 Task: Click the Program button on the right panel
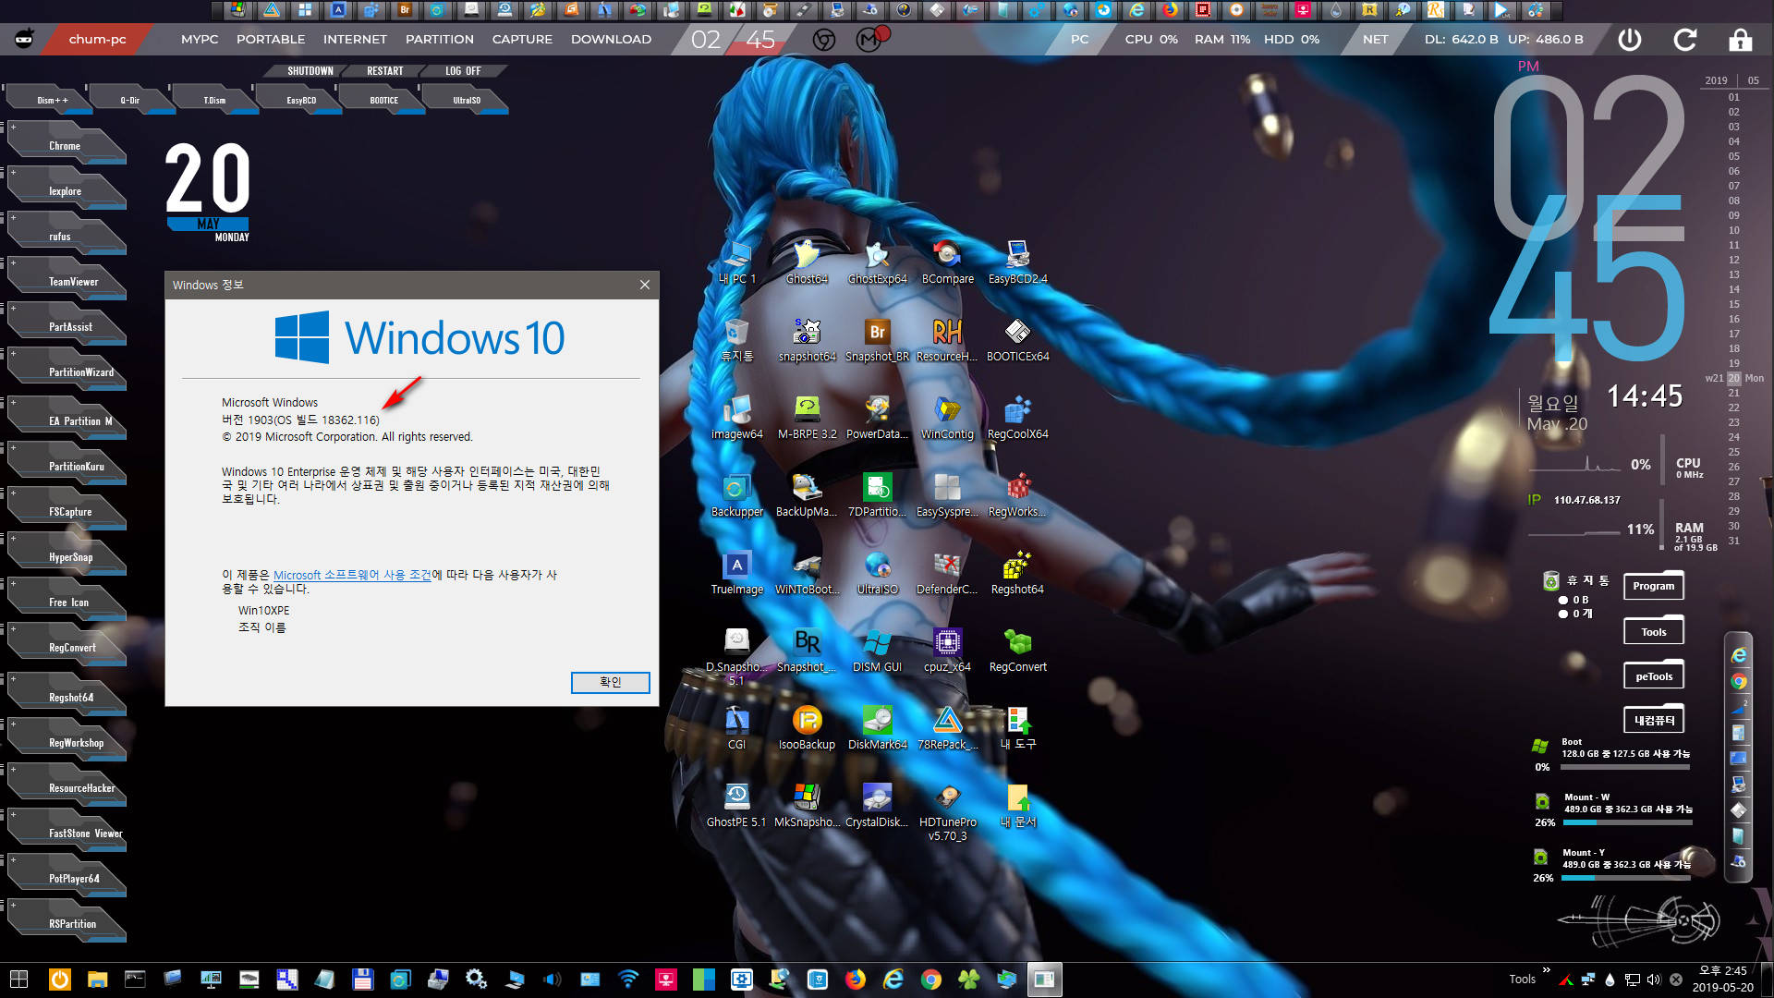1654,586
